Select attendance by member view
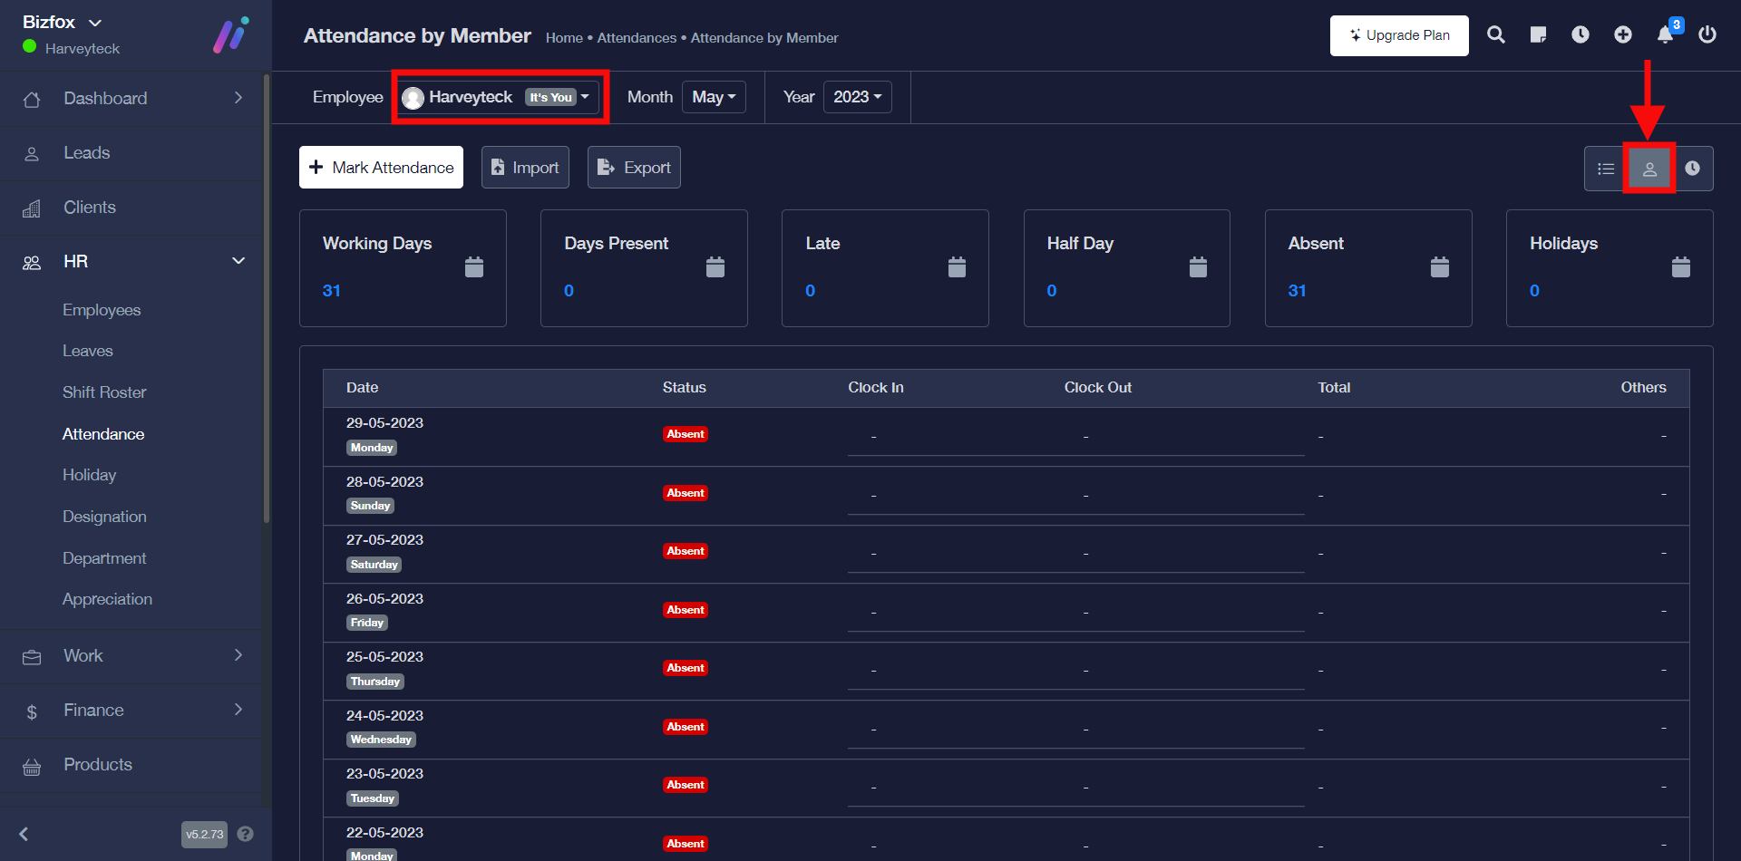 pyautogui.click(x=1649, y=169)
